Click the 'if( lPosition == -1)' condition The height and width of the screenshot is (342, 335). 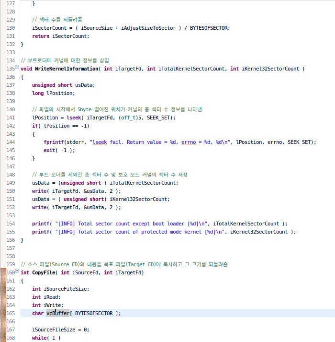60,126
